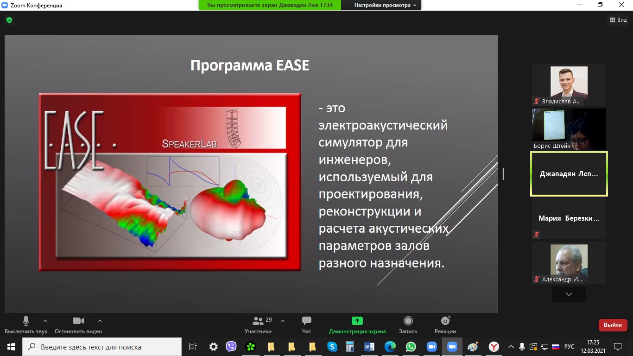633x356 pixels.
Task: Mute the microphone in Zoom toolbar
Action: (x=26, y=321)
